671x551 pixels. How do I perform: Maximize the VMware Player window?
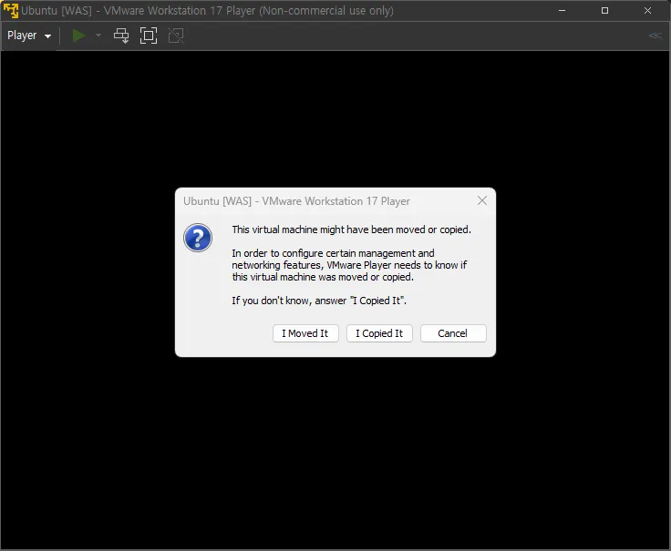(x=604, y=11)
